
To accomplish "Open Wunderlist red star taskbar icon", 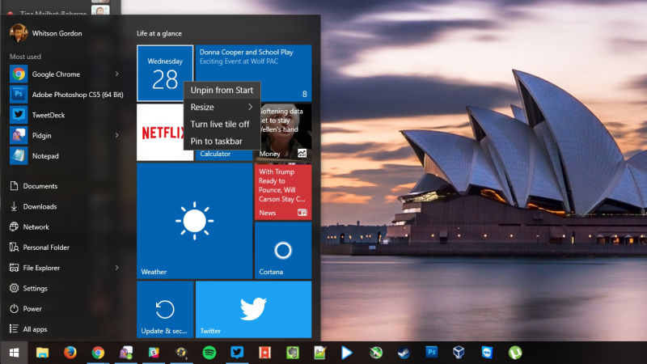I will (x=264, y=353).
